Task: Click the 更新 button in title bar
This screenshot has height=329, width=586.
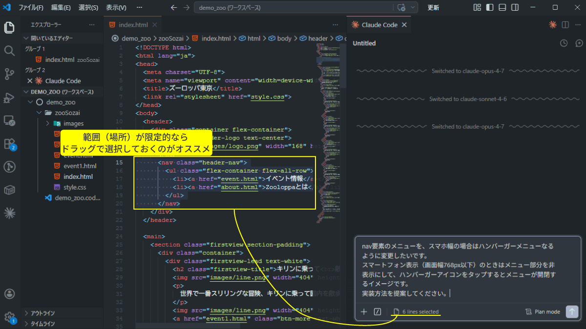Action: pos(433,8)
